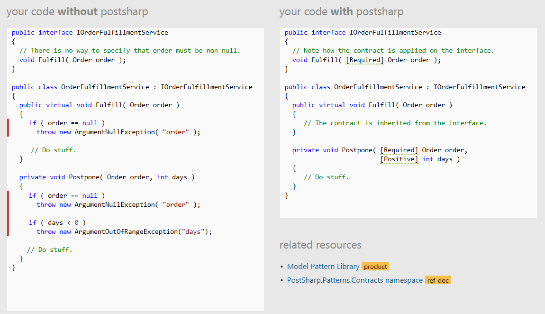Click the [Positive] attribute on days
The image size is (545, 314).
coord(399,159)
